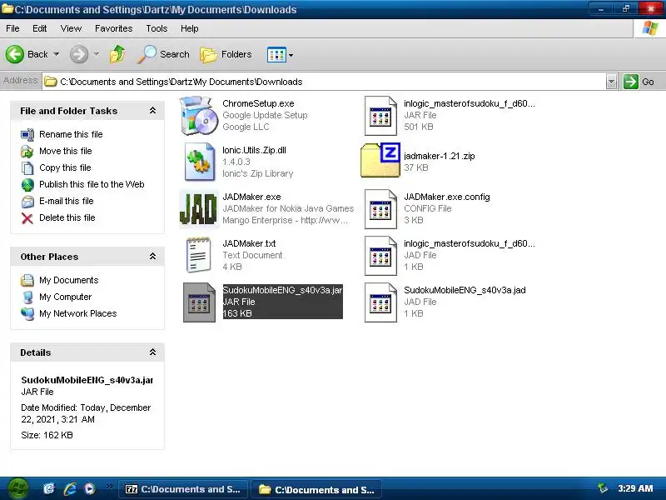This screenshot has height=500, width=666.
Task: Go to My Network Places
Action: tap(77, 313)
